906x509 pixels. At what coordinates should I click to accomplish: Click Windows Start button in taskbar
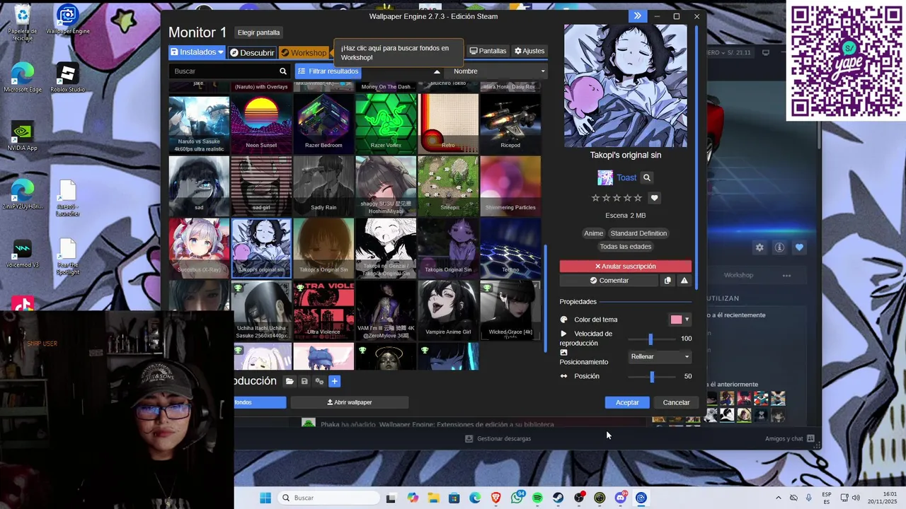click(265, 498)
